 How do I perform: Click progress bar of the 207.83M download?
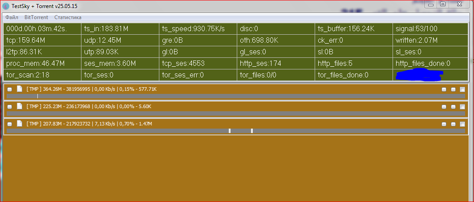[236, 131]
